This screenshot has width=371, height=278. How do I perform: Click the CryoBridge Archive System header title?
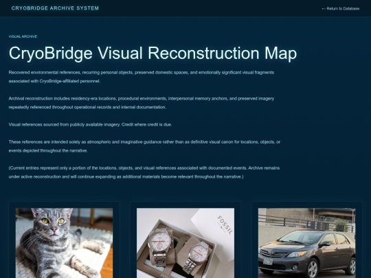55,8
